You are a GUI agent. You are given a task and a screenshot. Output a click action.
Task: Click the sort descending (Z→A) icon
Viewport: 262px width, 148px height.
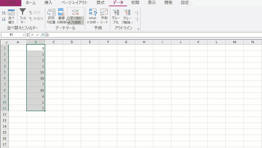[x=4, y=19]
